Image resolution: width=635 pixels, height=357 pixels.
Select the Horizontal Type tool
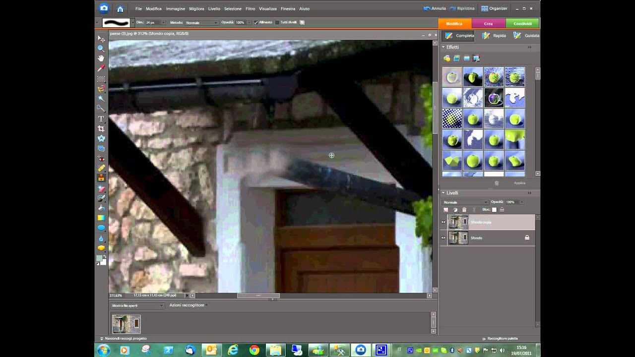(101, 119)
